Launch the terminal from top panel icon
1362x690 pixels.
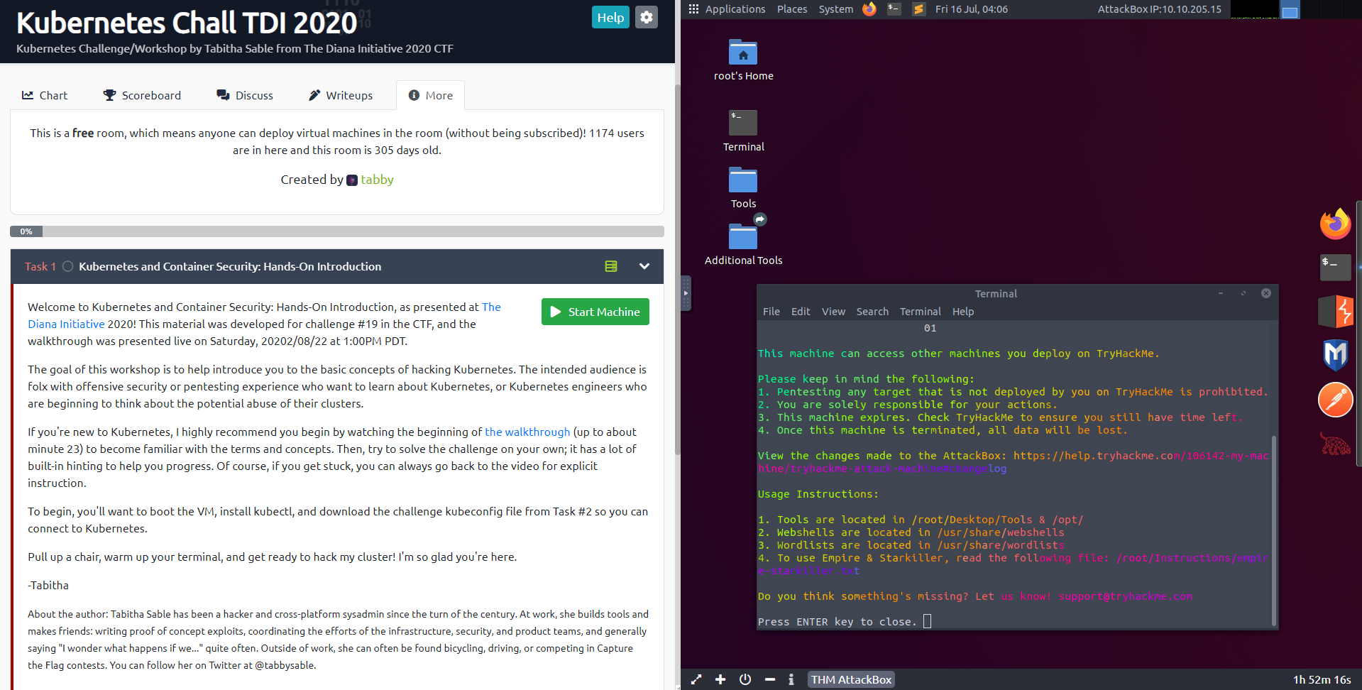(894, 9)
